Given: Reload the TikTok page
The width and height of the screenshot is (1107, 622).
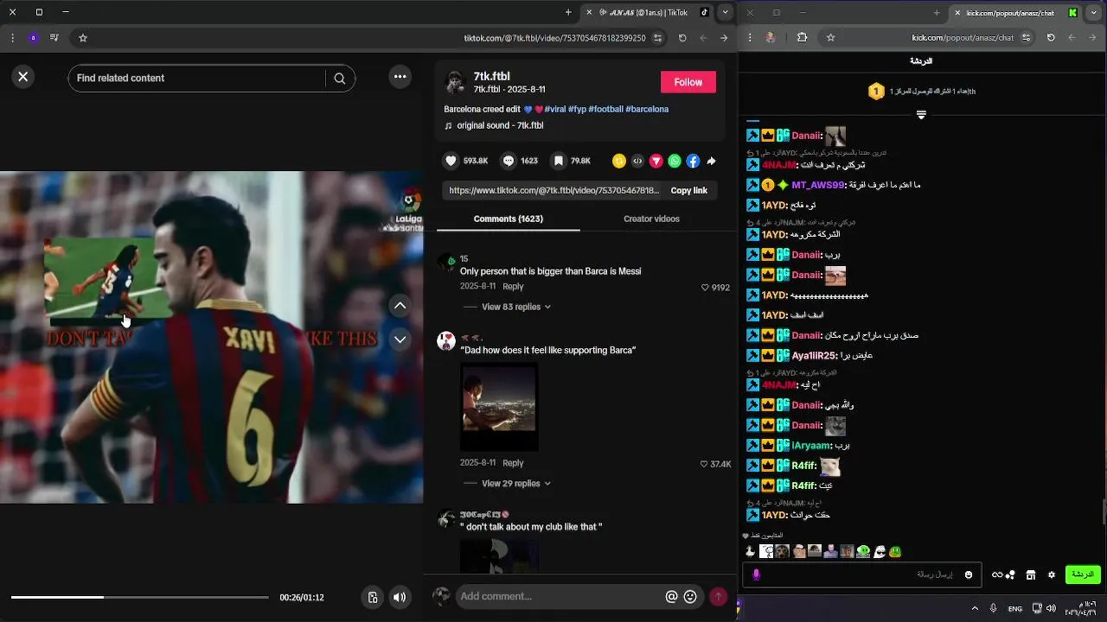Looking at the screenshot, I should pos(682,38).
